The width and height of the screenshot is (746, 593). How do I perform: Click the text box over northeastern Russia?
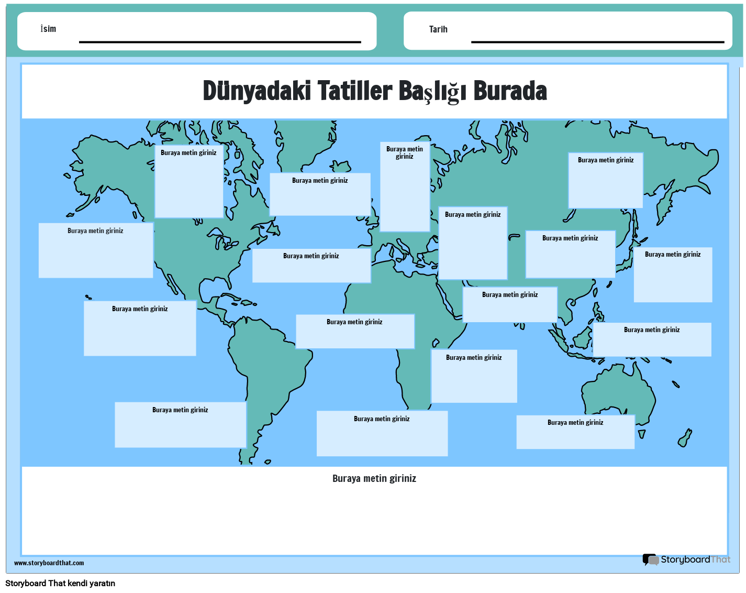(x=606, y=181)
